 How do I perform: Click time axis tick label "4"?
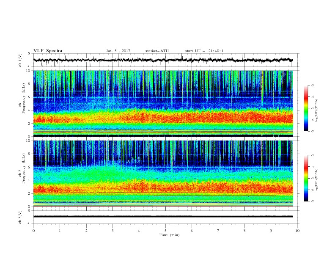coord(139,231)
